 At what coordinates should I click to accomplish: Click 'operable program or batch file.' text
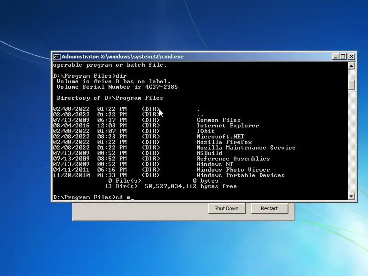point(110,65)
